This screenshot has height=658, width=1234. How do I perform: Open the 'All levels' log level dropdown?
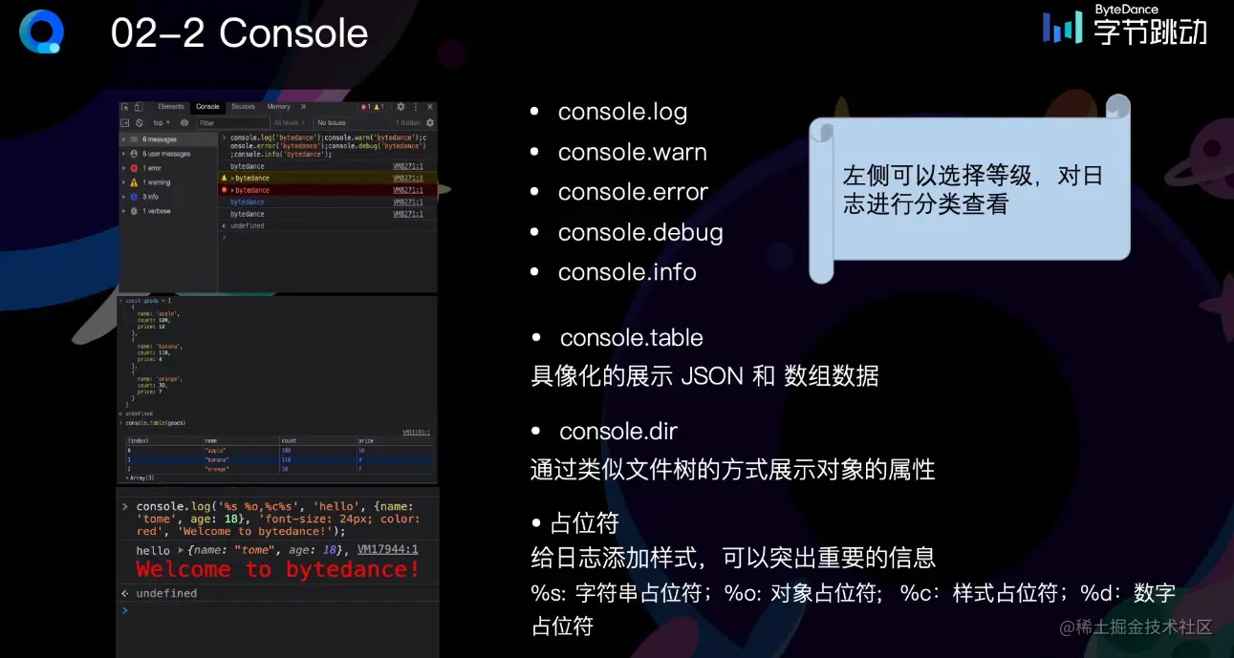pos(290,122)
